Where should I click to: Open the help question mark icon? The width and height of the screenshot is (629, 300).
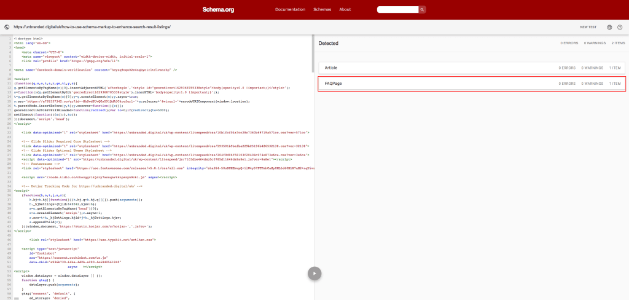(620, 27)
